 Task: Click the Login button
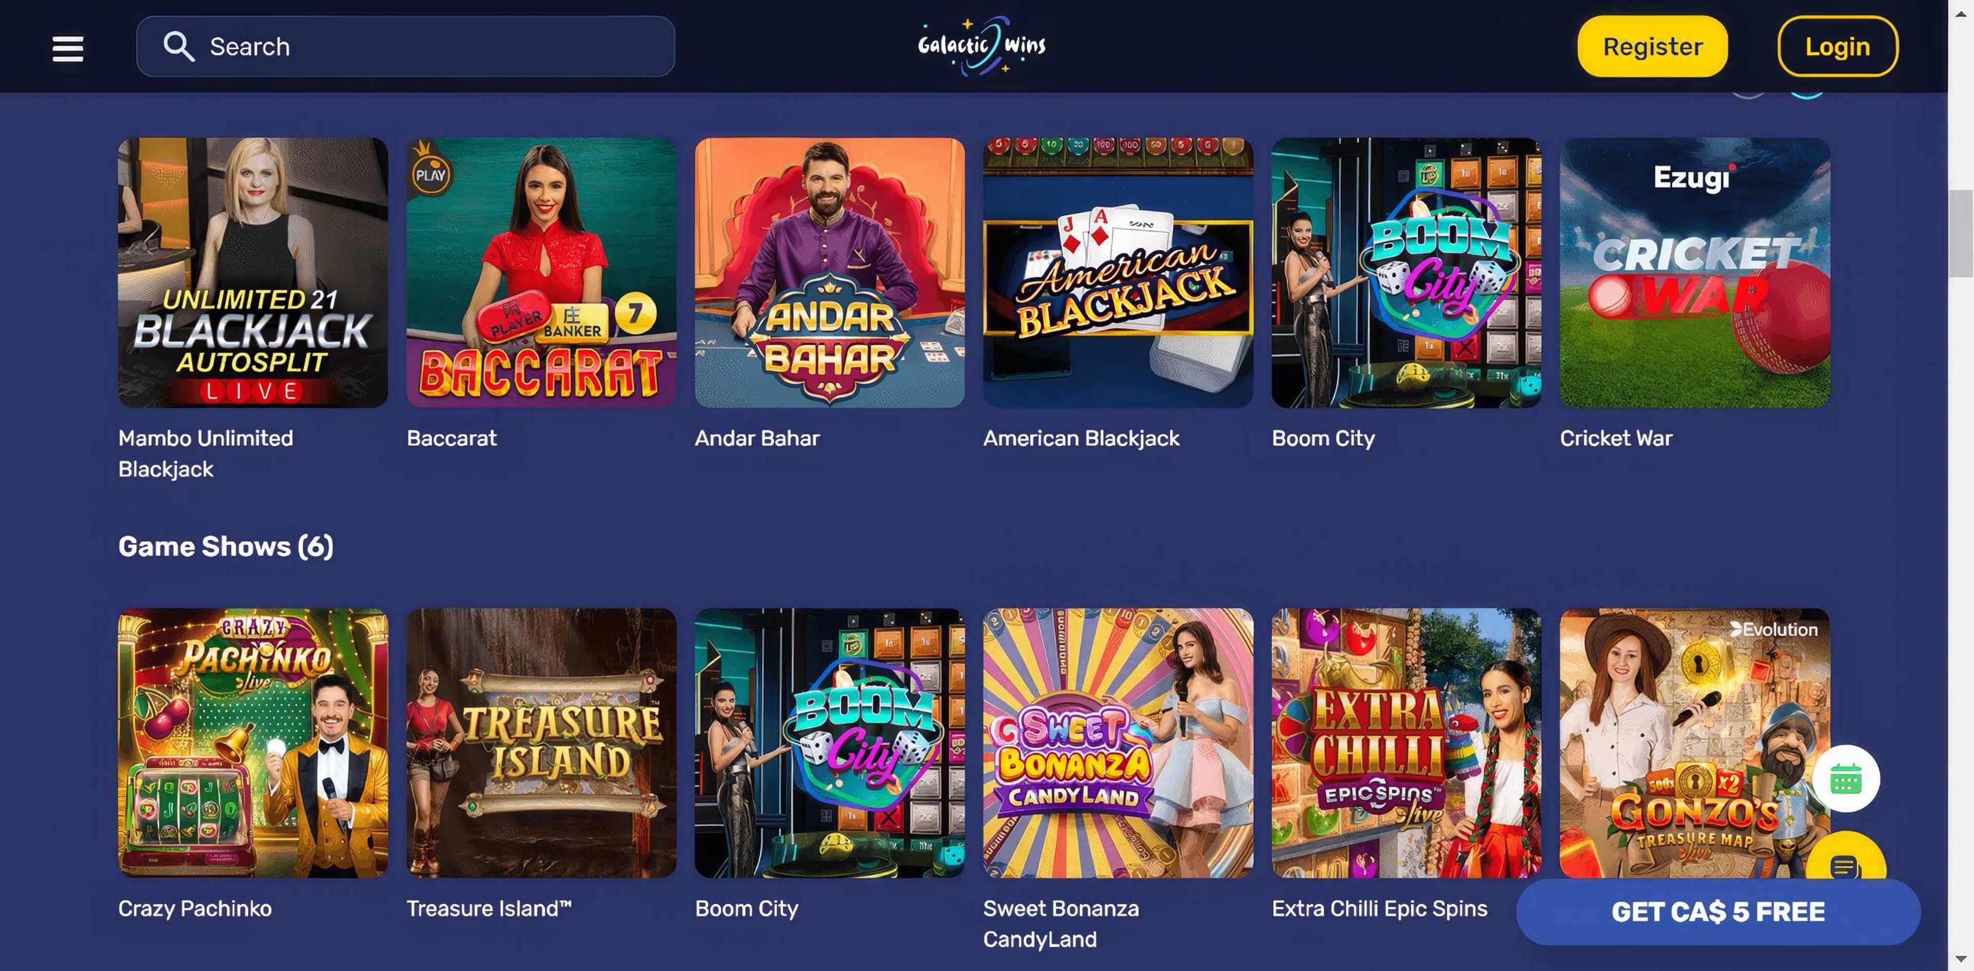coord(1837,47)
